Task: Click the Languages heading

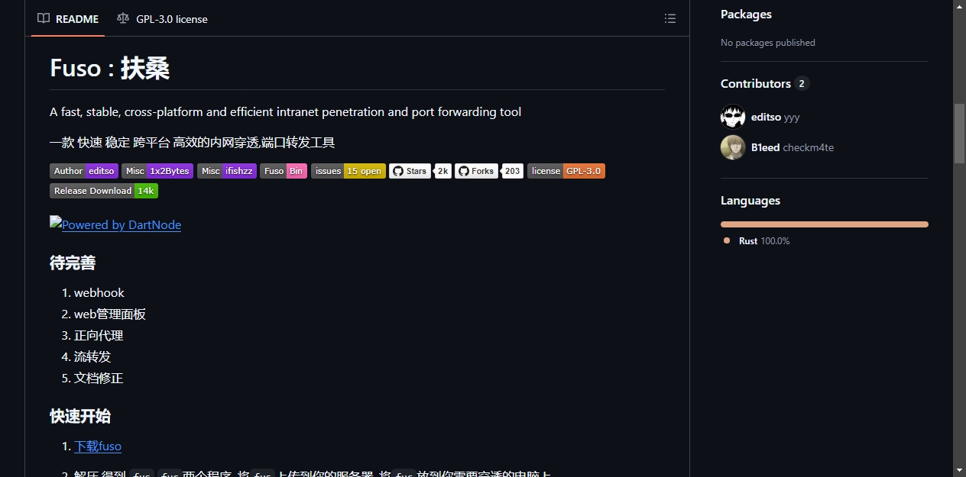Action: [x=750, y=200]
